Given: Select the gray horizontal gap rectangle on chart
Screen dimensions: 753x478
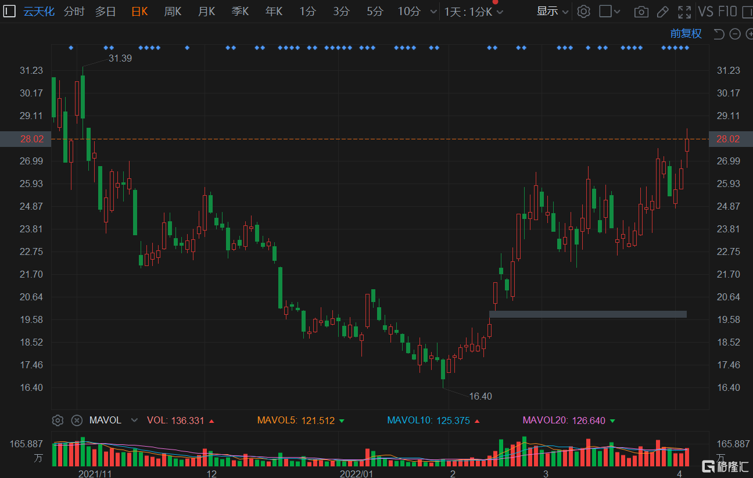Looking at the screenshot, I should tap(588, 314).
